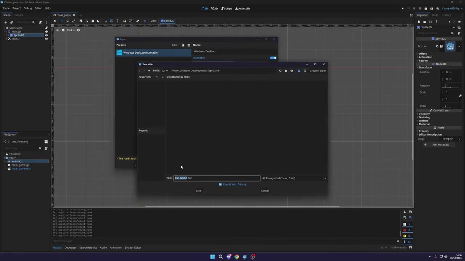Add a new node in Scene dock

coord(5,22)
